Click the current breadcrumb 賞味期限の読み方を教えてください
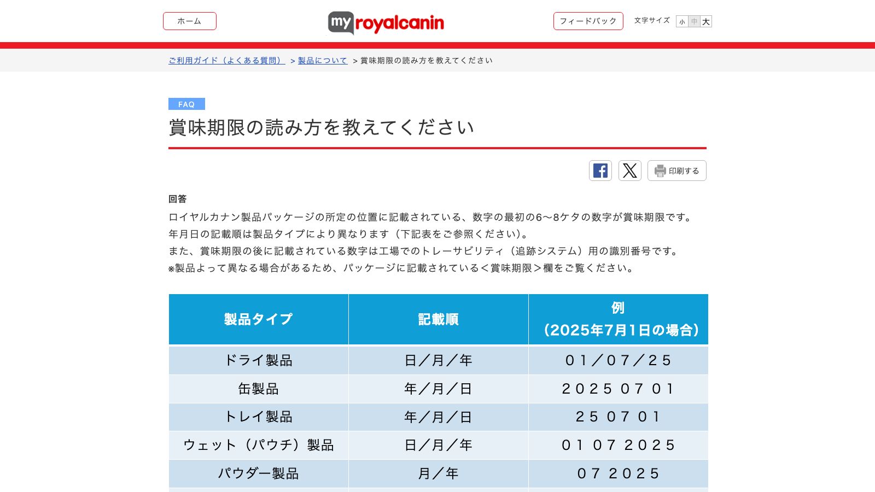875x492 pixels. coord(427,61)
